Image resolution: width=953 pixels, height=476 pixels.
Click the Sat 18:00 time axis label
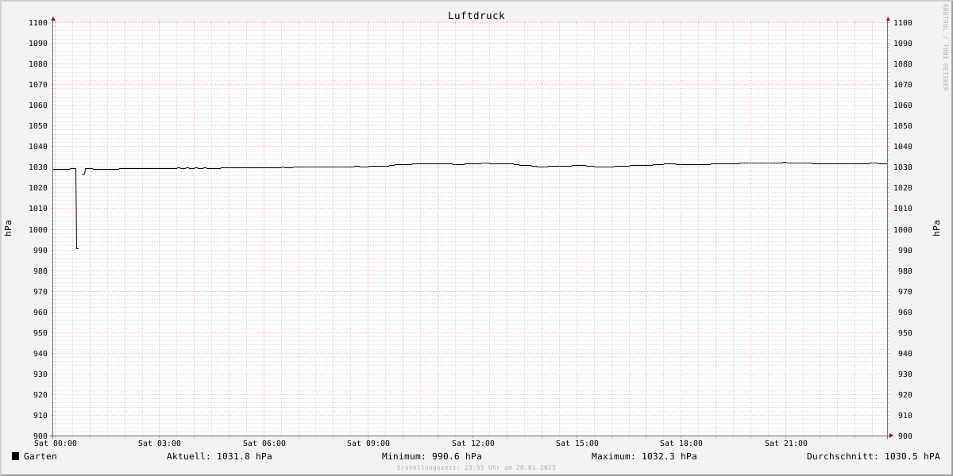click(x=681, y=443)
